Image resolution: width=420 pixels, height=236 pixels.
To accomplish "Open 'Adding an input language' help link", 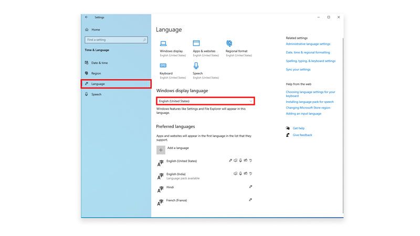I will [303, 114].
